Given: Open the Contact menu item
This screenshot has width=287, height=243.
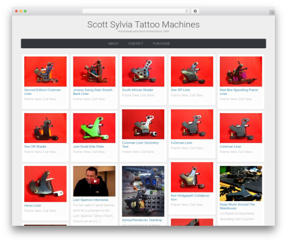Looking at the screenshot, I should click(x=135, y=44).
